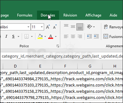This screenshot has height=103, width=123.
Task: Click row containing 6901443375158
Action: click(61, 91)
